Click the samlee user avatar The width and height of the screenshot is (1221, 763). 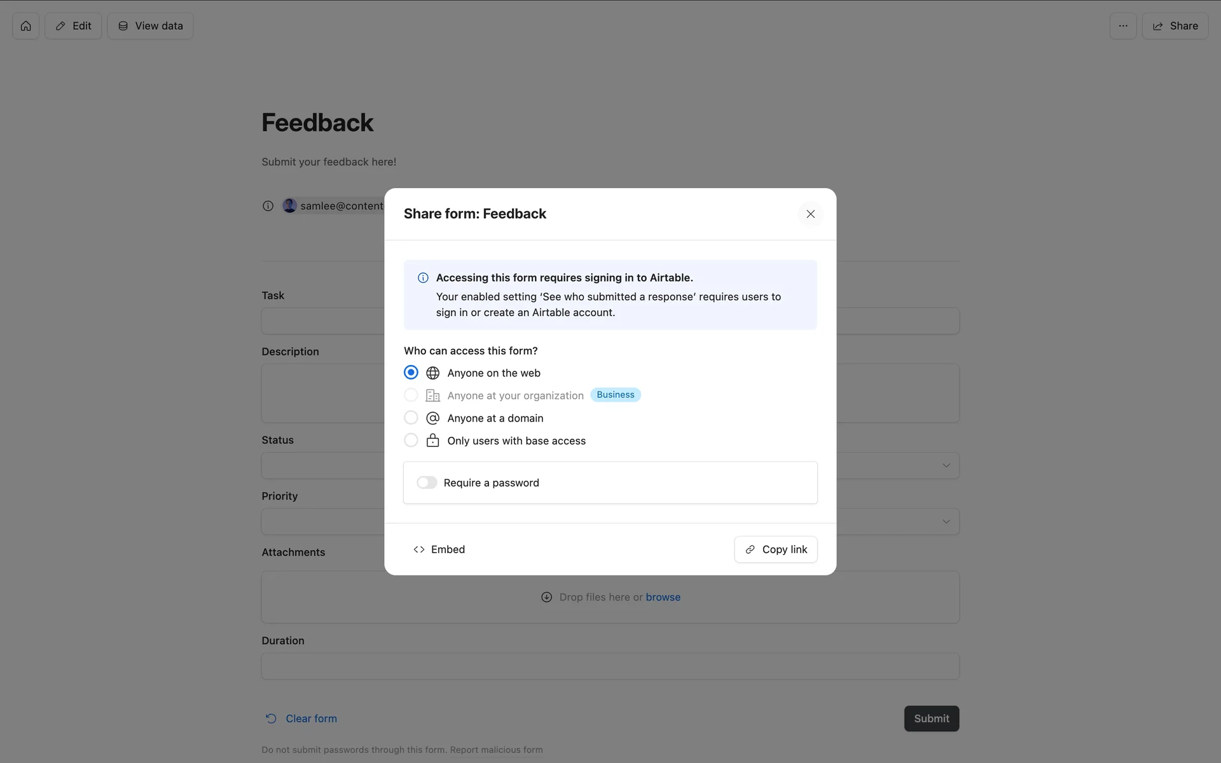click(289, 205)
